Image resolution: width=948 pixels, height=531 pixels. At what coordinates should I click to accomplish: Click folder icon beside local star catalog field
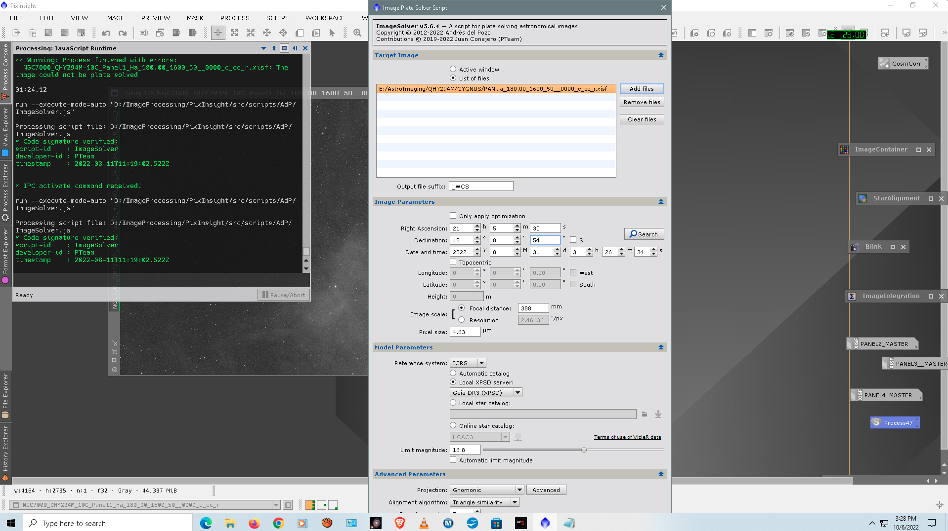[645, 414]
